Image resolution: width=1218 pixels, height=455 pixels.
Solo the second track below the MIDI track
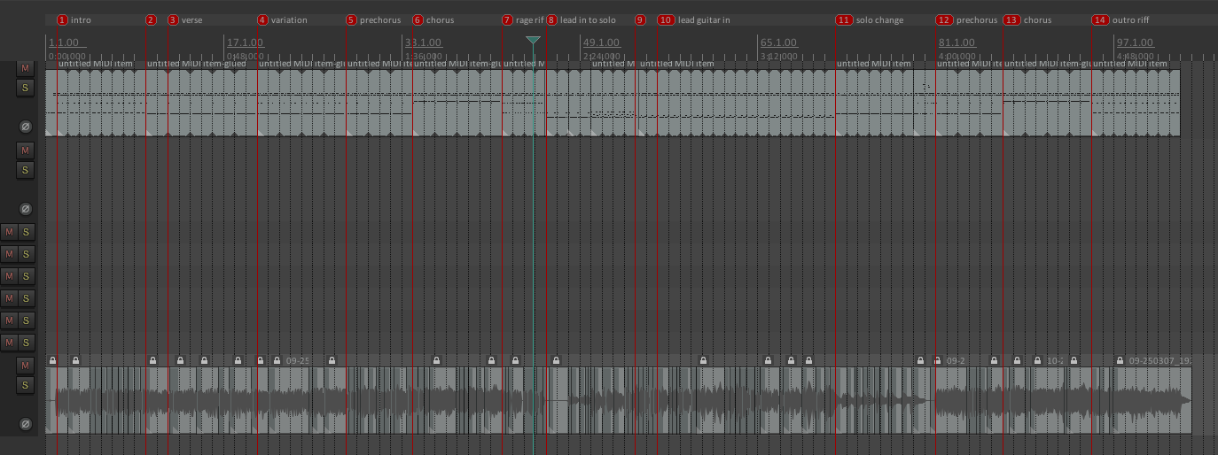click(x=26, y=169)
